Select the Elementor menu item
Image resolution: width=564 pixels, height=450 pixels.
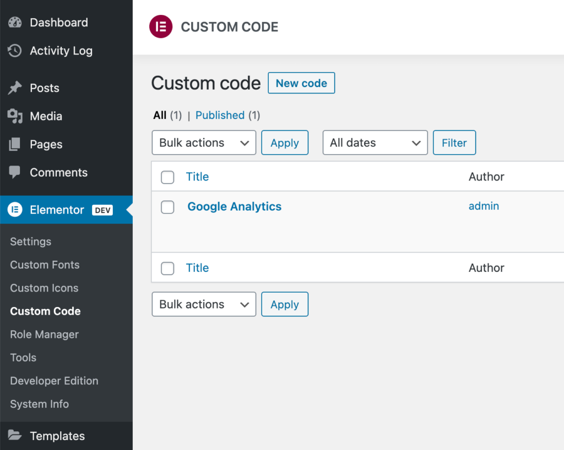(x=66, y=210)
